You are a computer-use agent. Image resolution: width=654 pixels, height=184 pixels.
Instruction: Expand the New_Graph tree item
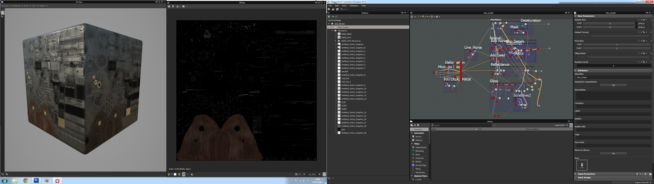[x=332, y=27]
